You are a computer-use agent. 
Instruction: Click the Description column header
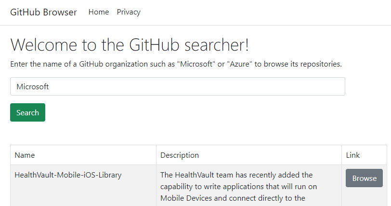point(180,155)
